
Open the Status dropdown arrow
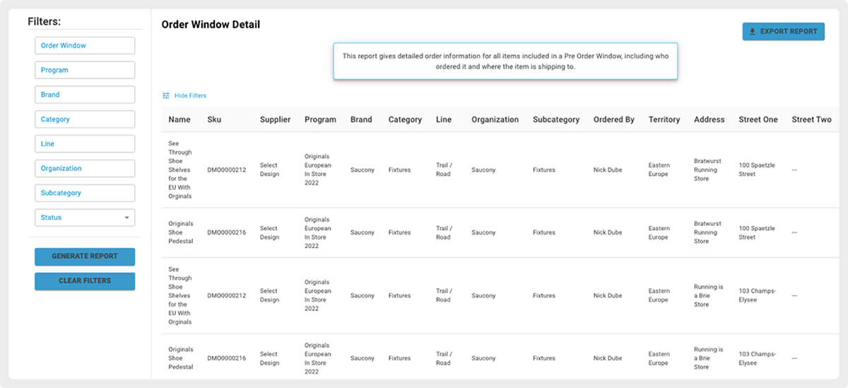pyautogui.click(x=127, y=218)
